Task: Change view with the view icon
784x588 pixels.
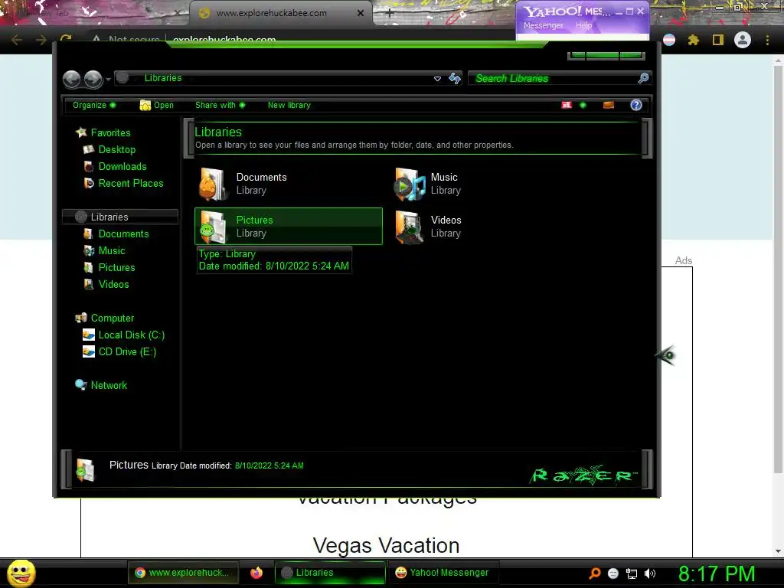Action: point(567,105)
